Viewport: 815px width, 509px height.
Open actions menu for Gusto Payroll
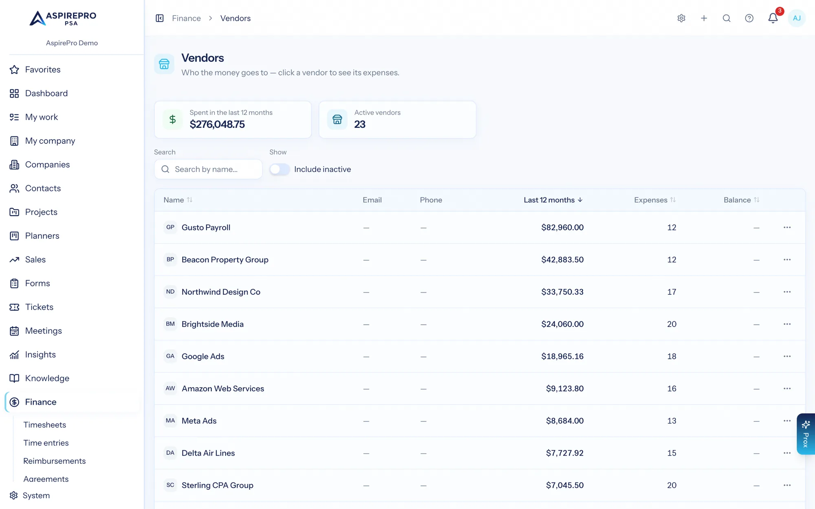click(787, 227)
